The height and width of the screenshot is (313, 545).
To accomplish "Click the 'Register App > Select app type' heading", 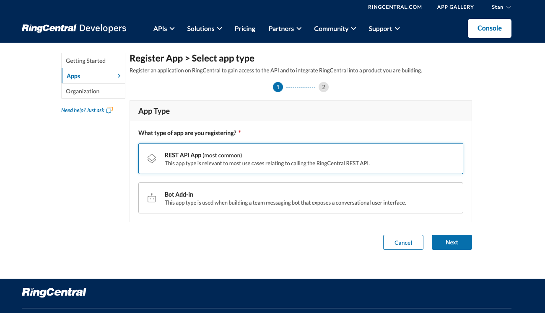I will (x=192, y=58).
